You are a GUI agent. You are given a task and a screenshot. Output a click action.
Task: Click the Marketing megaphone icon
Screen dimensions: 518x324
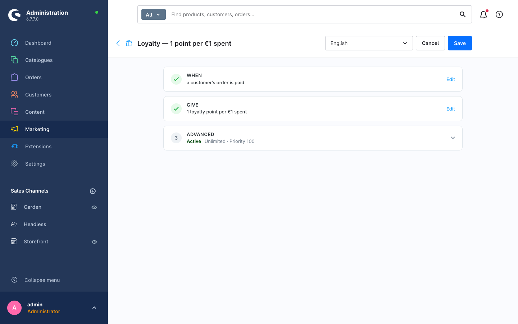pyautogui.click(x=14, y=129)
